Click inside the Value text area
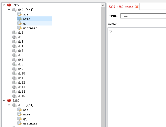166x127 pixels. coord(137,77)
